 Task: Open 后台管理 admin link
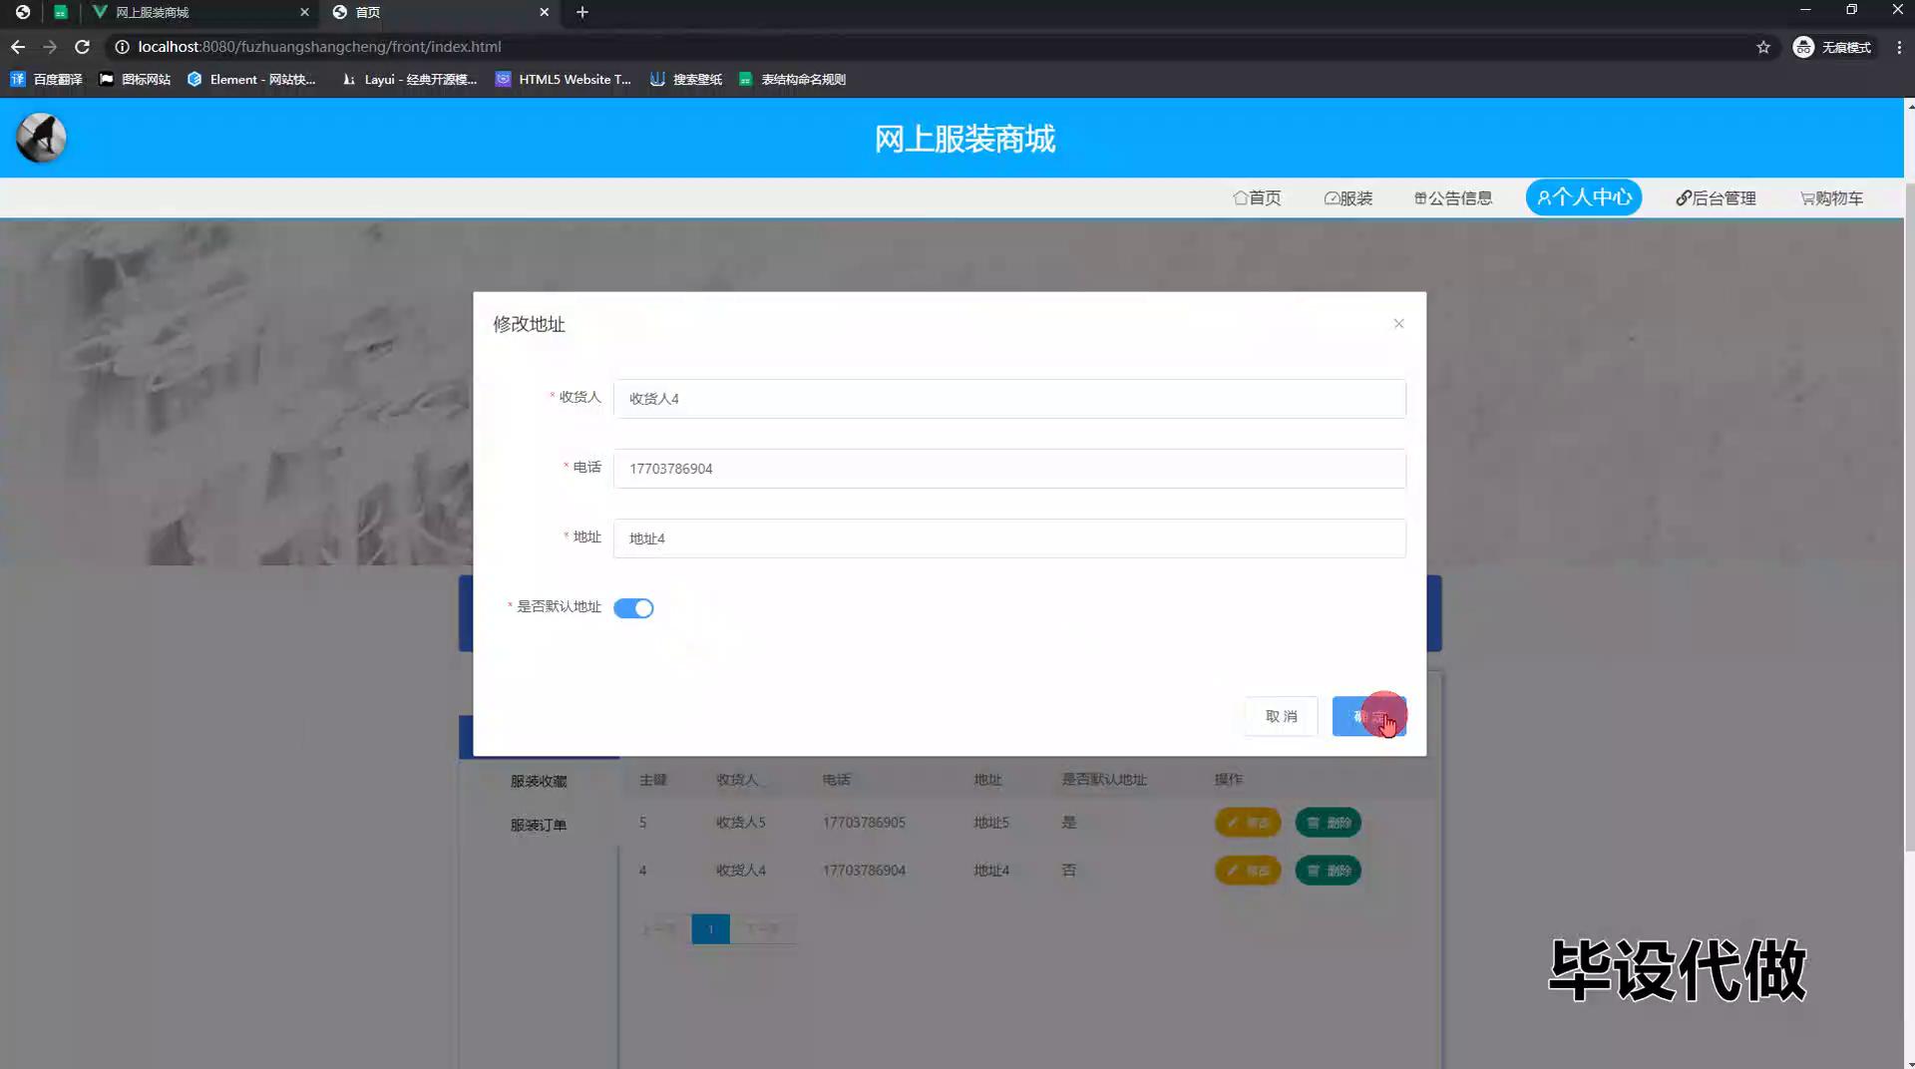pyautogui.click(x=1716, y=198)
